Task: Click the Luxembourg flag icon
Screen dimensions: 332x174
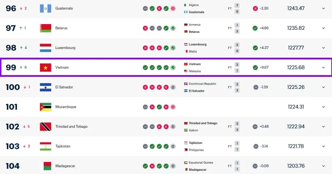Action: click(45, 48)
